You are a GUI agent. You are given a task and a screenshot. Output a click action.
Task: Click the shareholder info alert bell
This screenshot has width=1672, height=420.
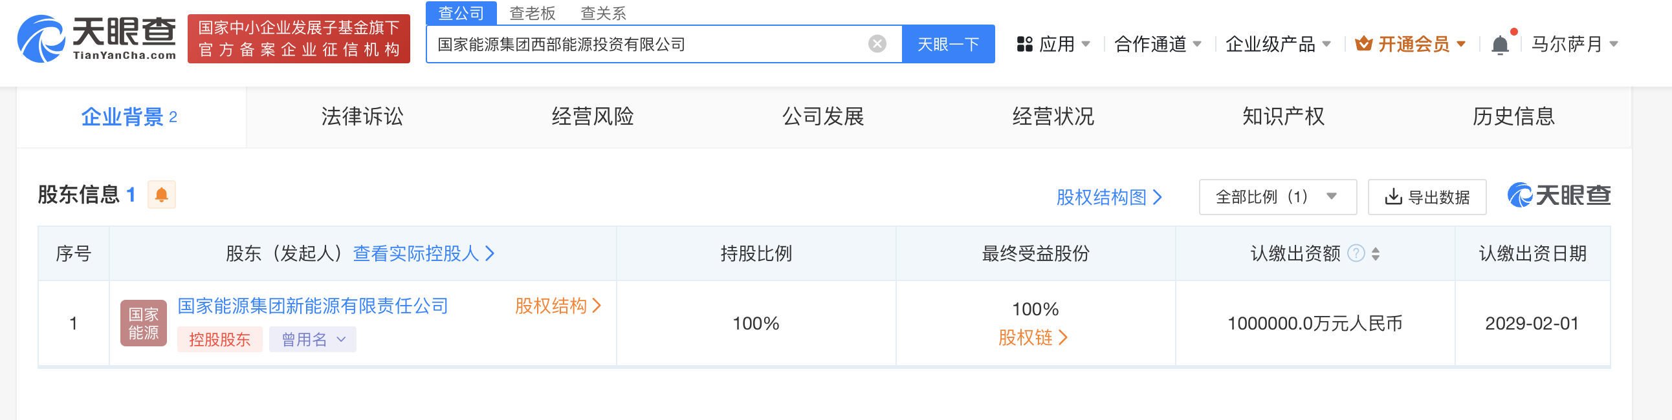(x=162, y=194)
